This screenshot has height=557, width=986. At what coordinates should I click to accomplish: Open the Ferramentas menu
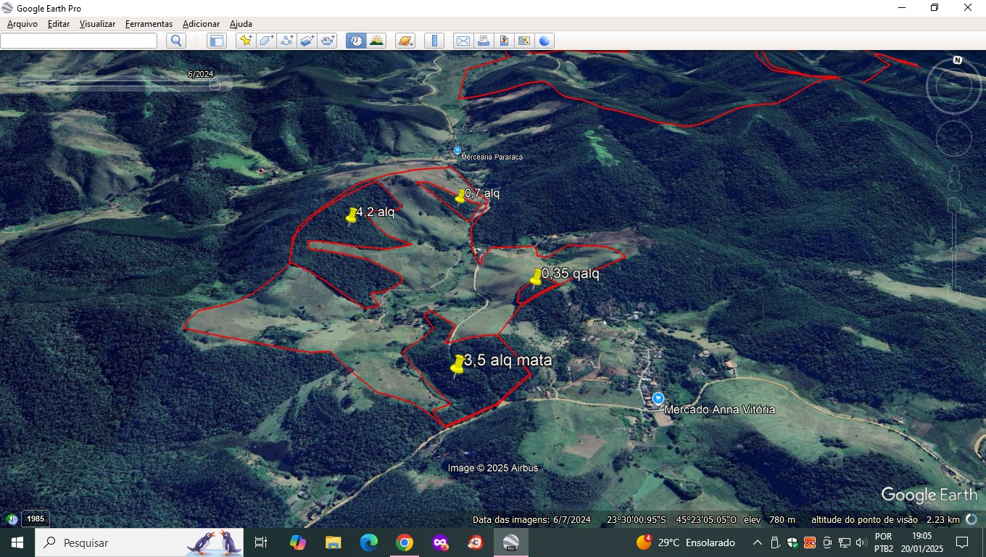149,24
